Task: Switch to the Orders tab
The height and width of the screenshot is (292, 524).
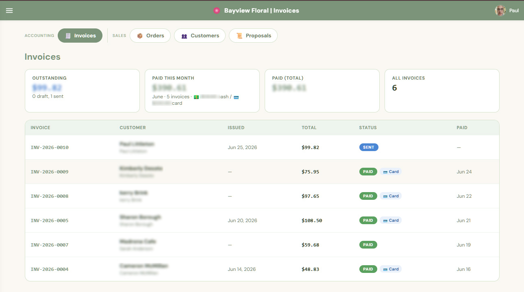Action: click(150, 36)
